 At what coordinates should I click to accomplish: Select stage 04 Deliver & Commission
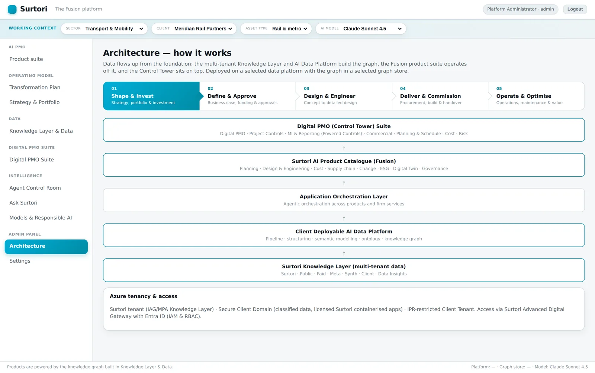(x=440, y=96)
